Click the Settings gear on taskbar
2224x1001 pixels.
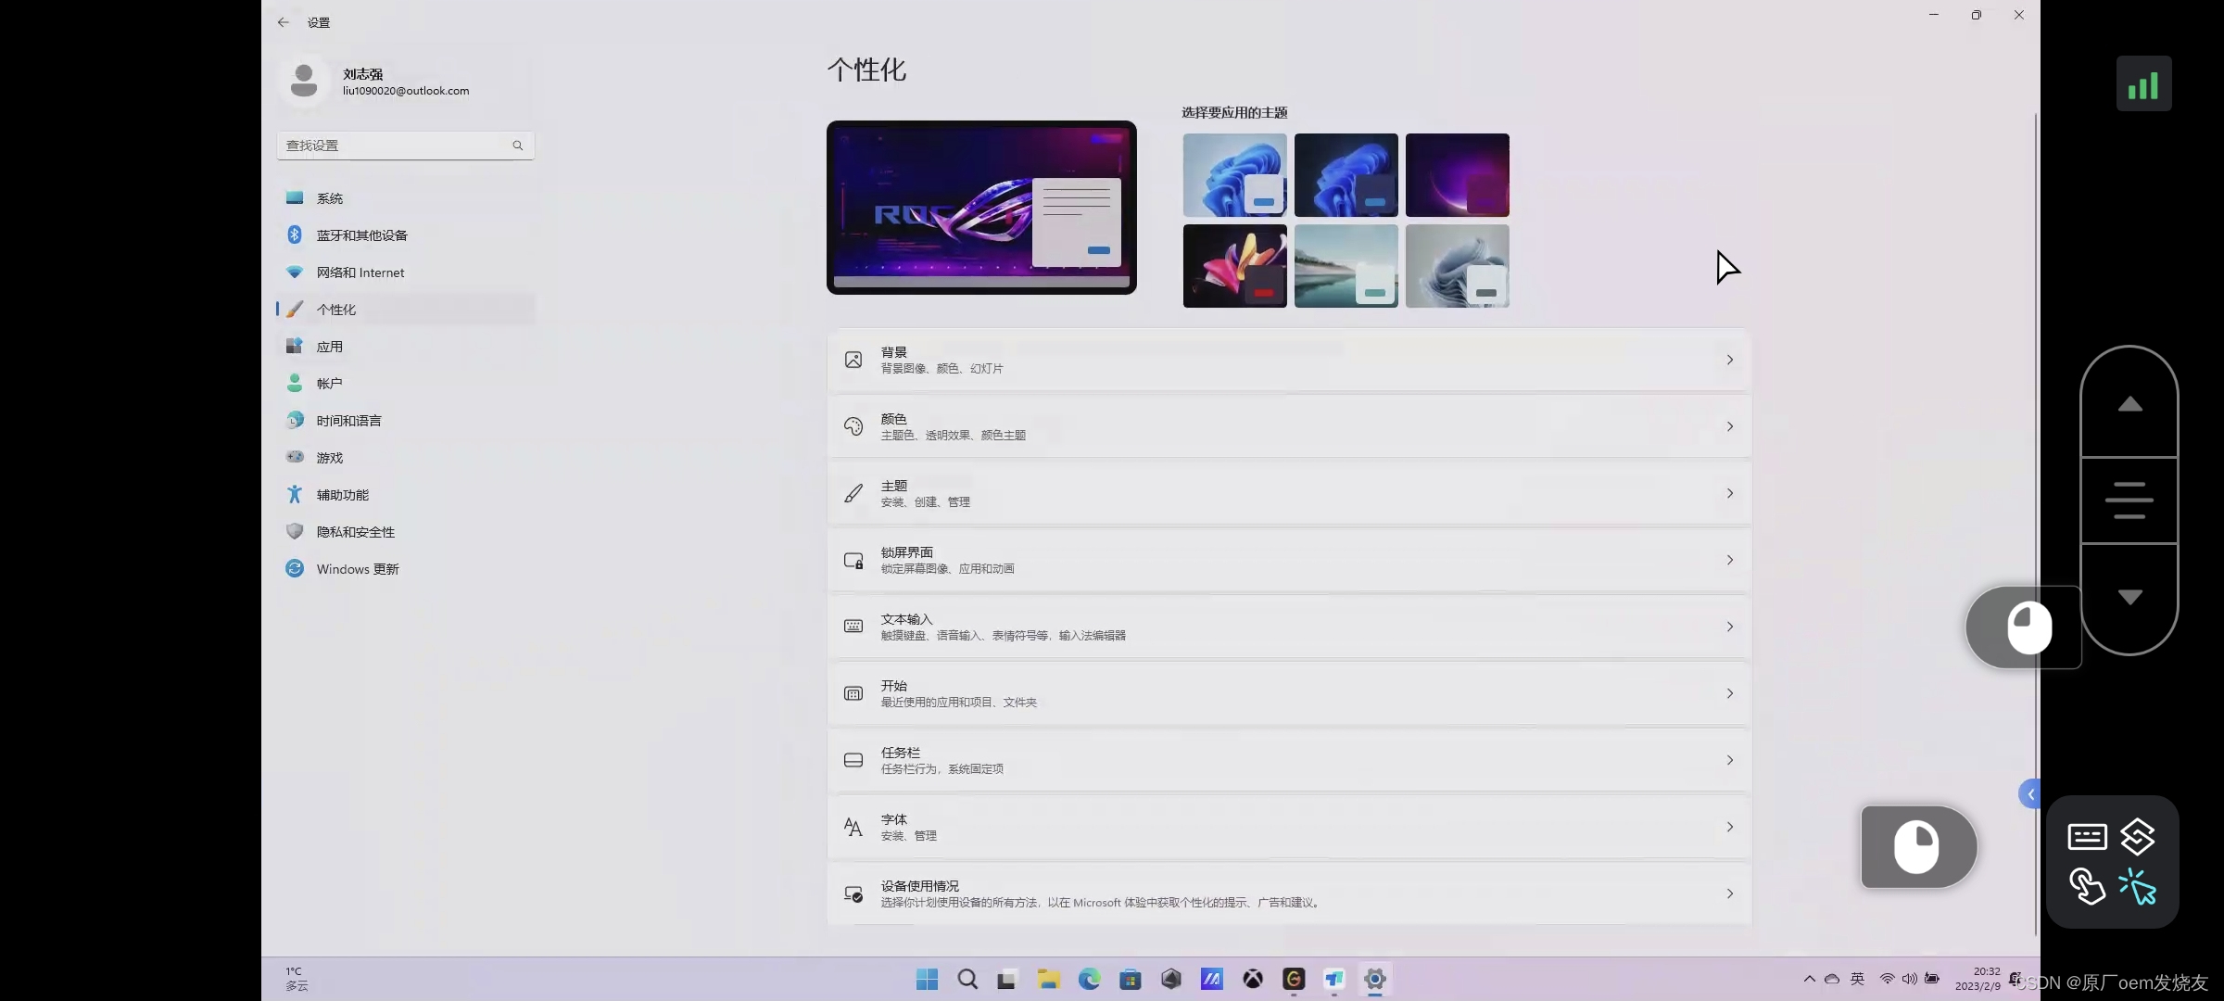coord(1375,979)
